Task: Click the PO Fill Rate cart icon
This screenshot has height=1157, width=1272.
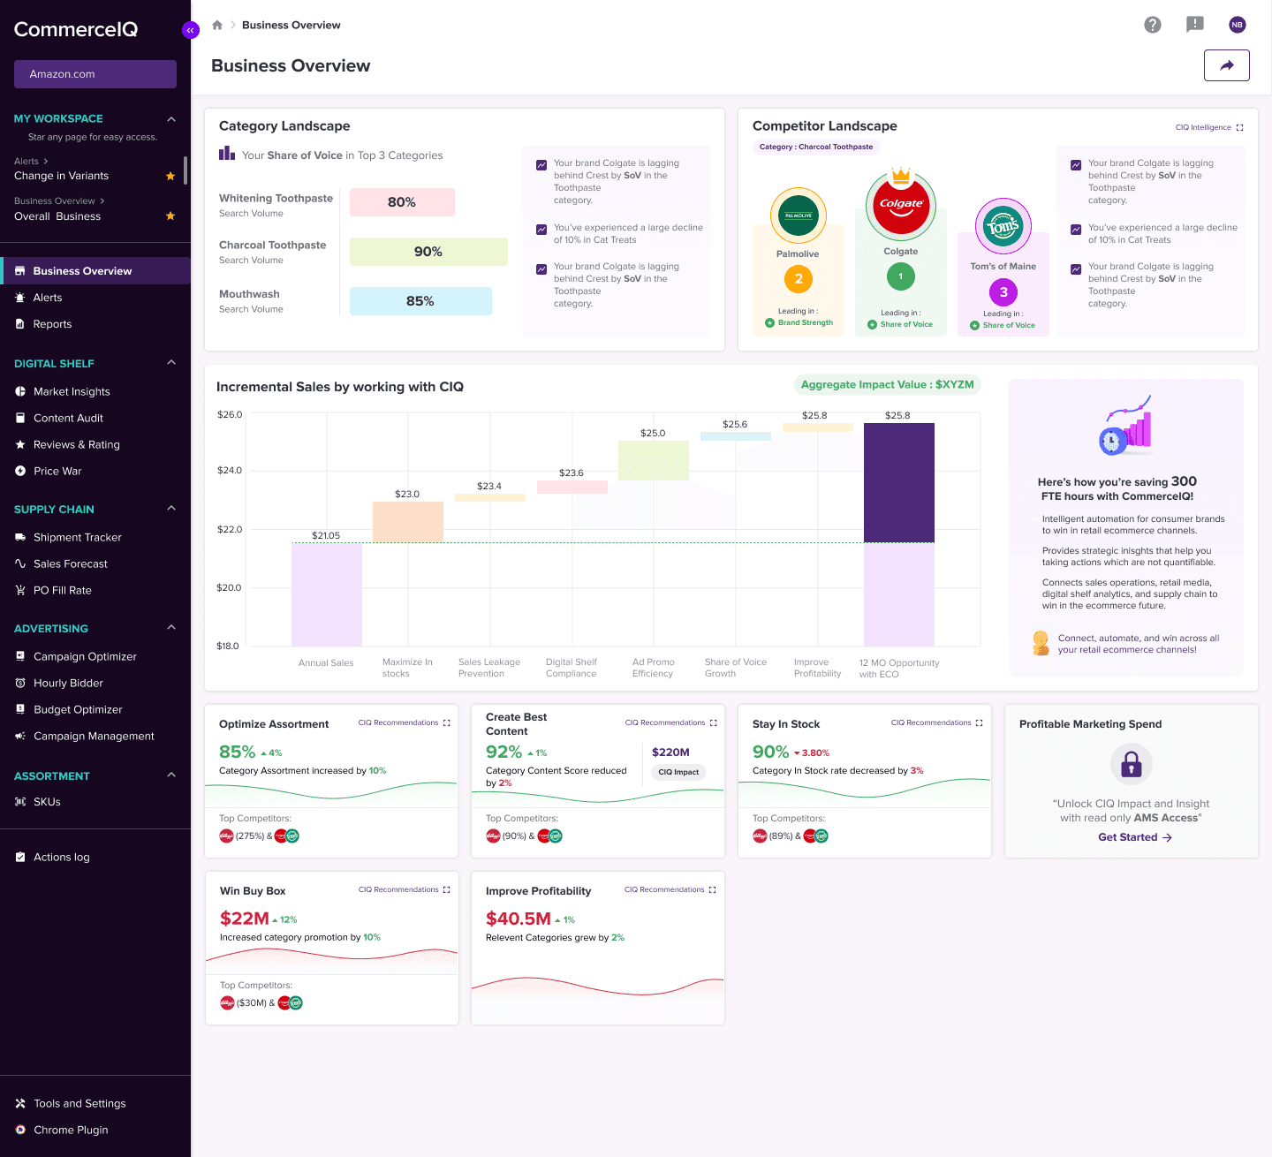Action: click(20, 590)
